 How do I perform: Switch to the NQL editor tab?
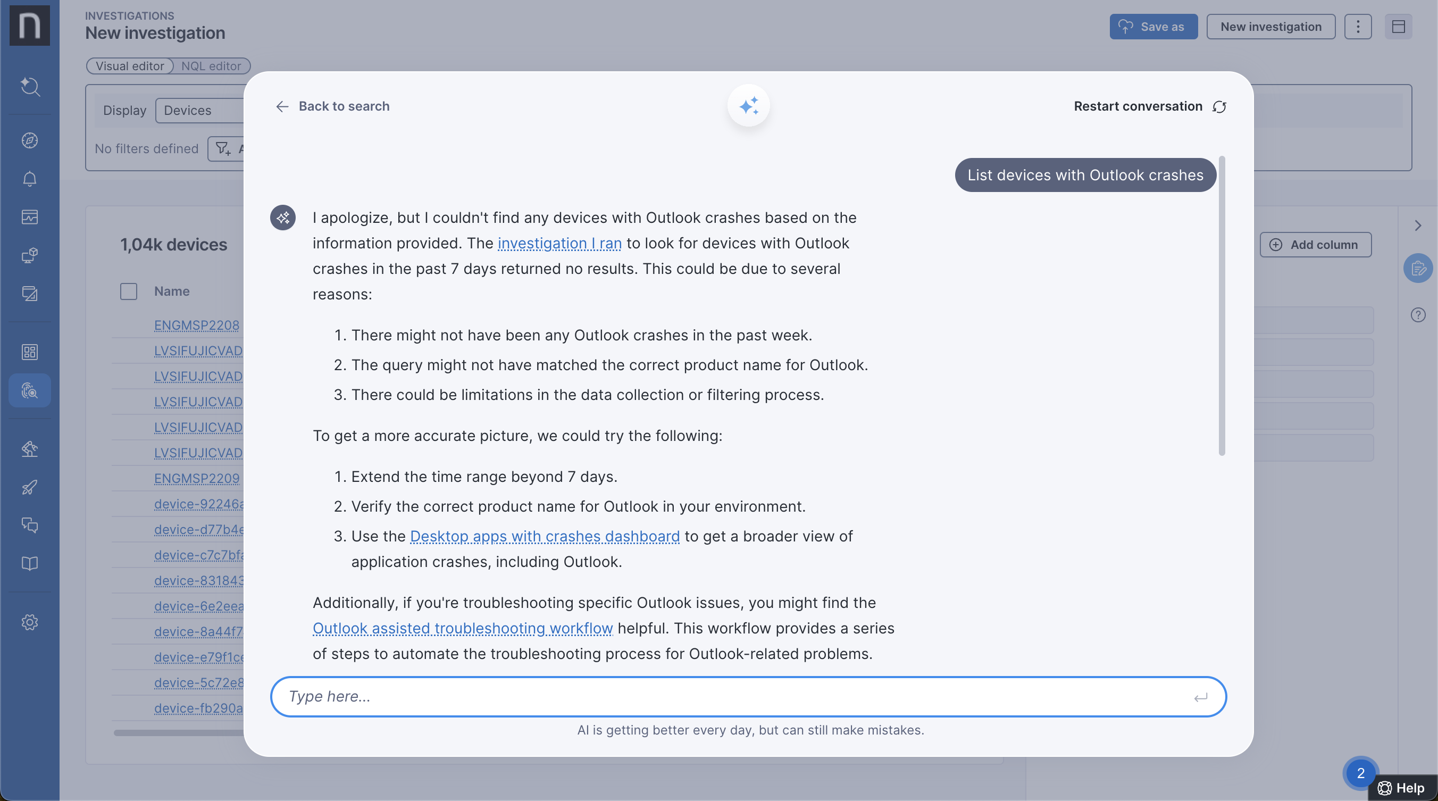click(211, 66)
